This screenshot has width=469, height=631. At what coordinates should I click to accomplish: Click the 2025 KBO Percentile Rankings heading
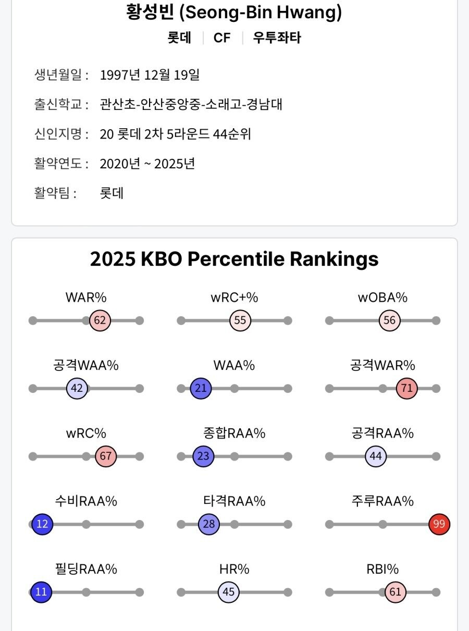click(234, 259)
